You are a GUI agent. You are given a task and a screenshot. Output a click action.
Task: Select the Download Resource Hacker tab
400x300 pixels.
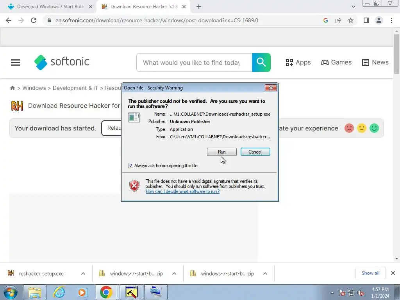point(143,7)
